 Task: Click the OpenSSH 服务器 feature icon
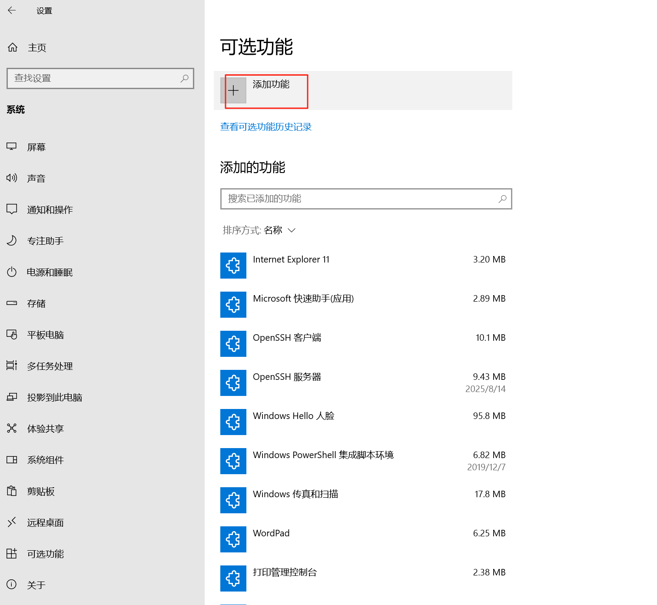coord(233,383)
